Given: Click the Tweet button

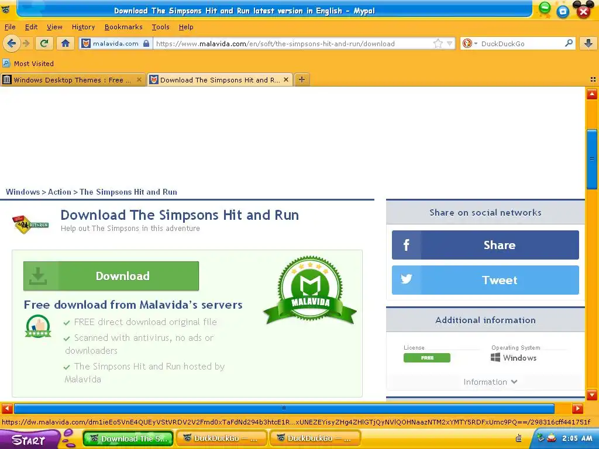Looking at the screenshot, I should click(485, 280).
